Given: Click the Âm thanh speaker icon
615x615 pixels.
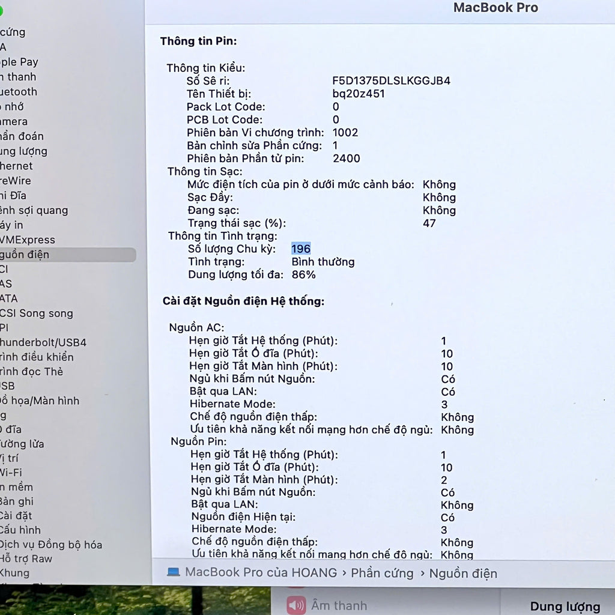Looking at the screenshot, I should 296,605.
